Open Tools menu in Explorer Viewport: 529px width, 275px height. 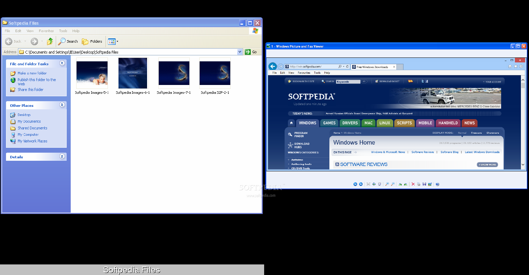[x=63, y=31]
